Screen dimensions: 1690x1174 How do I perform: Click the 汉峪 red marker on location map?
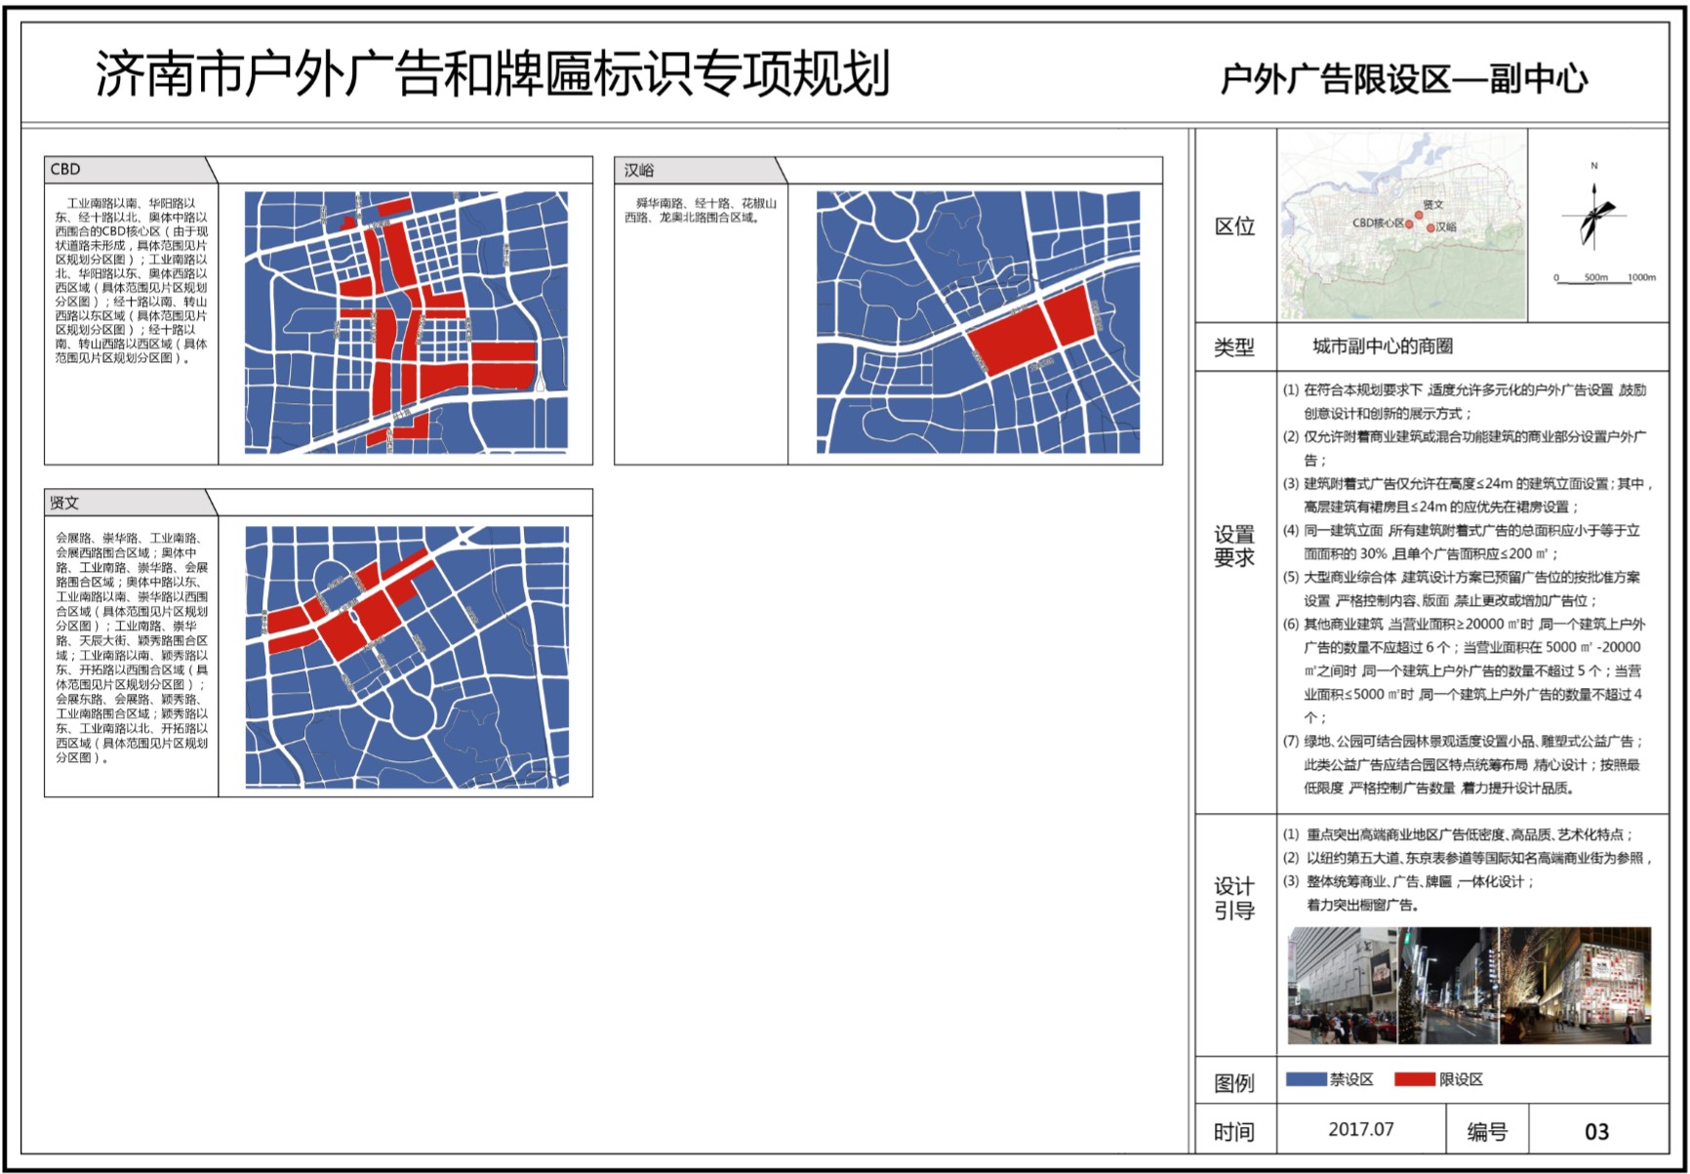coord(1430,227)
